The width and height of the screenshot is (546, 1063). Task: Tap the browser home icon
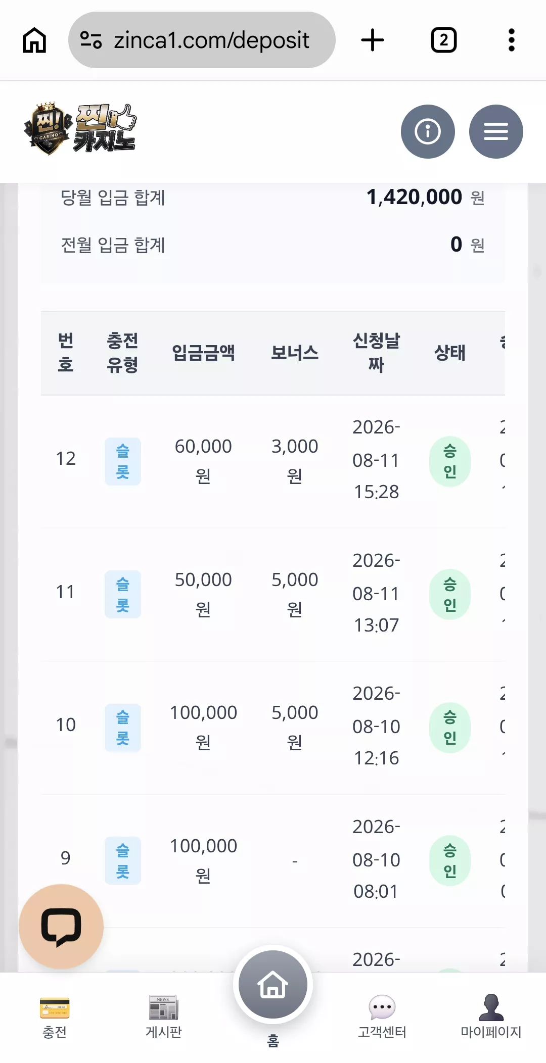34,40
